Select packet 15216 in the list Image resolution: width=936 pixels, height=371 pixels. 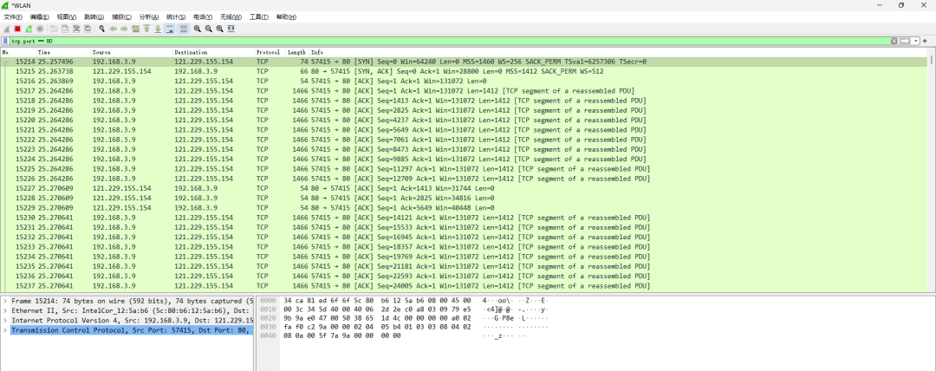465,81
